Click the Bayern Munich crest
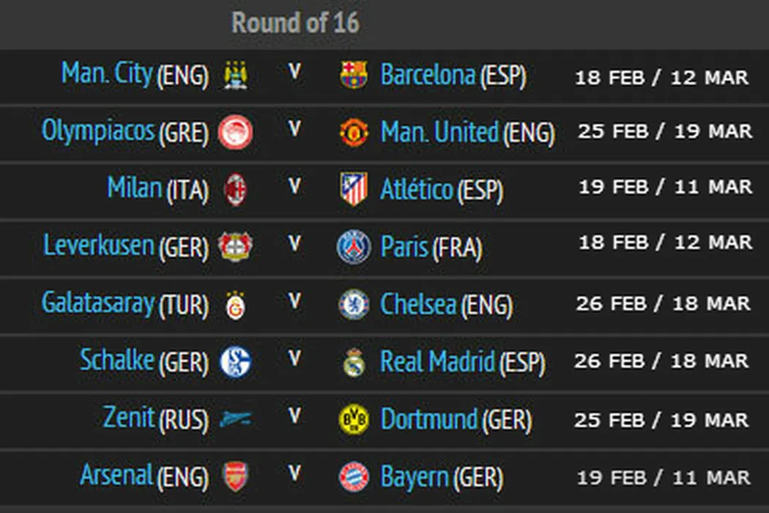This screenshot has width=769, height=513. click(x=354, y=476)
